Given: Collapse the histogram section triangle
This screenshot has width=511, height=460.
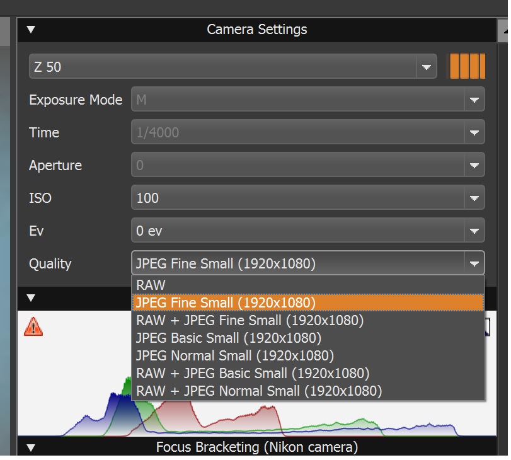Looking at the screenshot, I should (31, 297).
